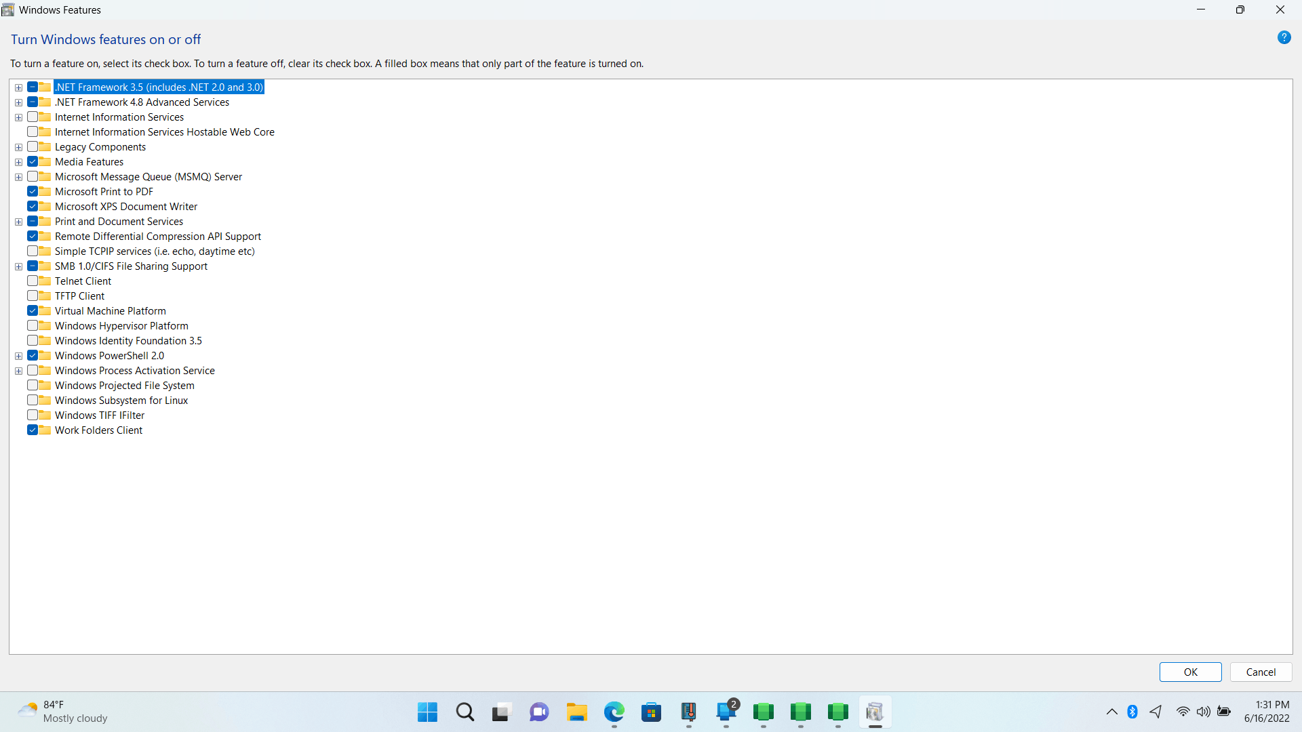Check Windows Projected File System checkbox

[x=32, y=385]
